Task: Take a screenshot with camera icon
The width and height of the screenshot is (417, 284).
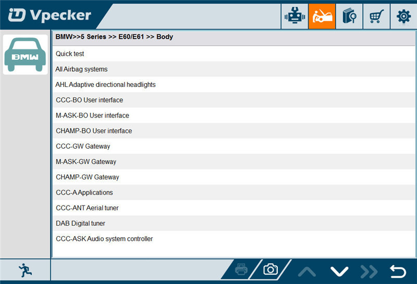Action: tap(270, 269)
